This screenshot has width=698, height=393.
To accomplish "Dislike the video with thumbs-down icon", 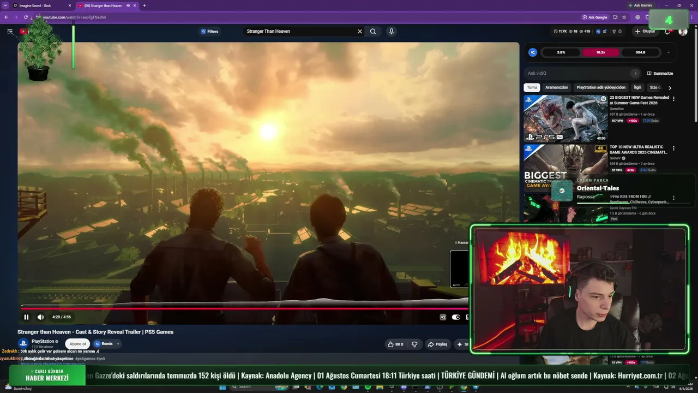I will pyautogui.click(x=414, y=344).
